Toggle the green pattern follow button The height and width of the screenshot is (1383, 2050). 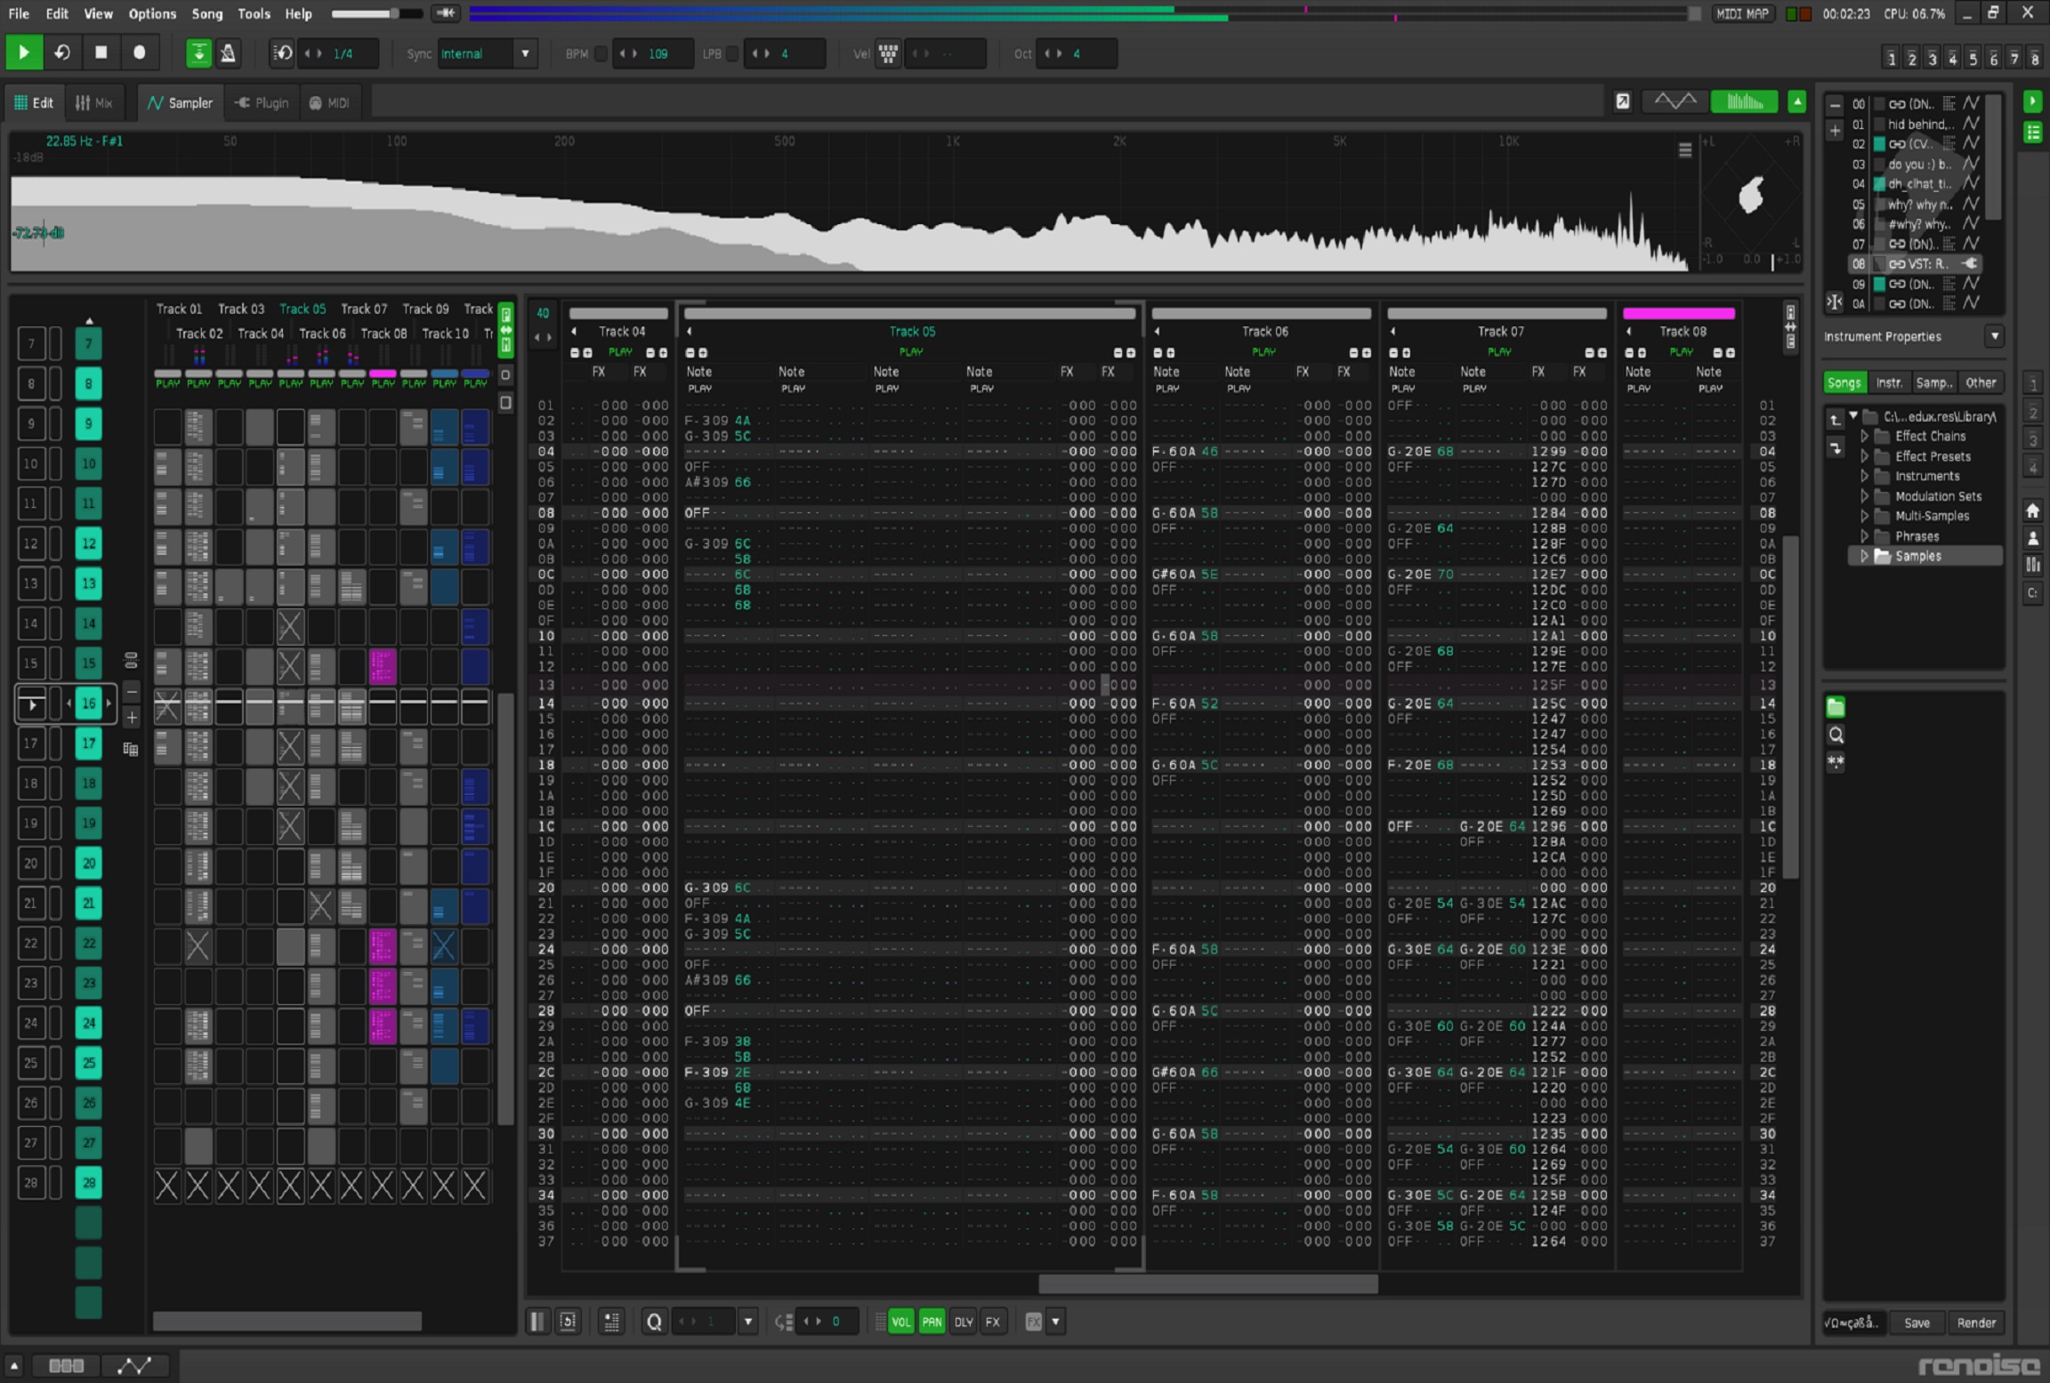point(198,53)
